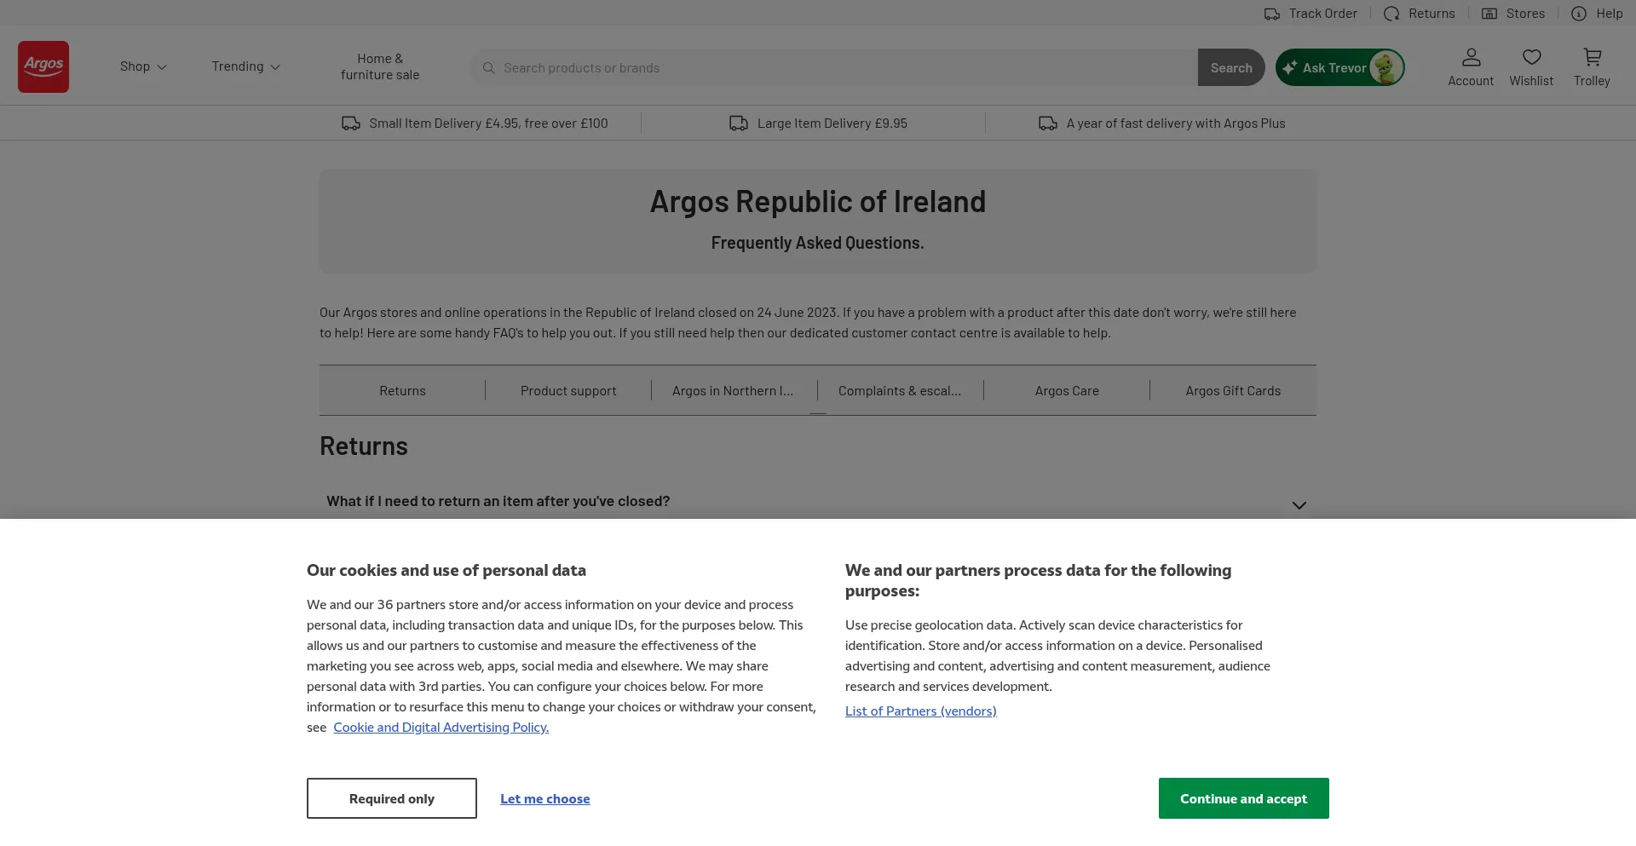Open Help link
This screenshot has width=1636, height=846.
(1597, 14)
